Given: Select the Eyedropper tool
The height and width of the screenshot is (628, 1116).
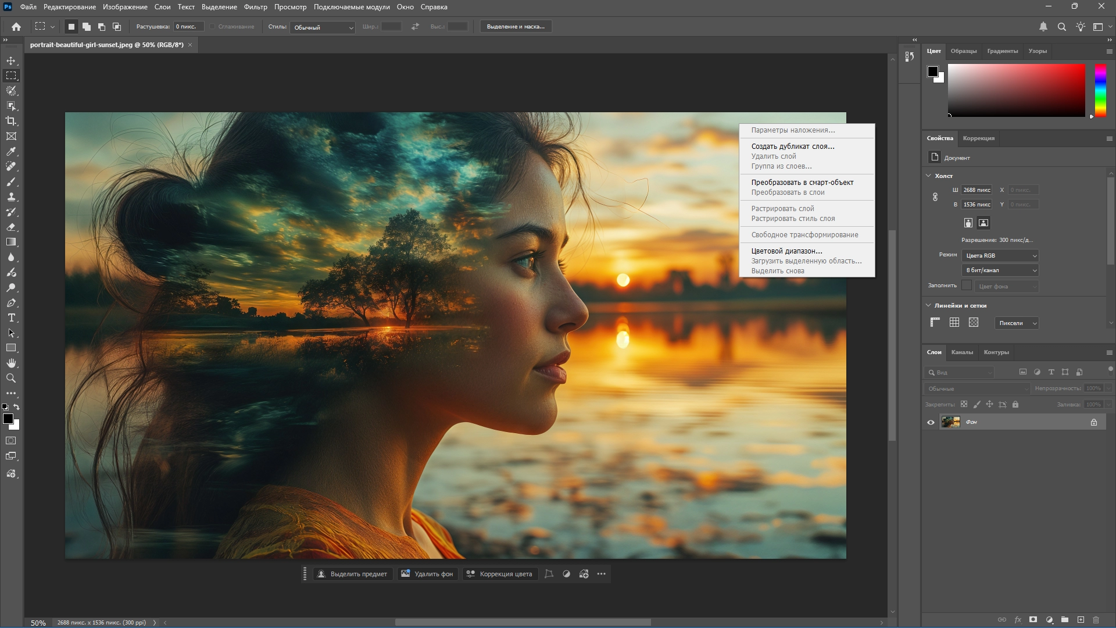Looking at the screenshot, I should (x=11, y=151).
